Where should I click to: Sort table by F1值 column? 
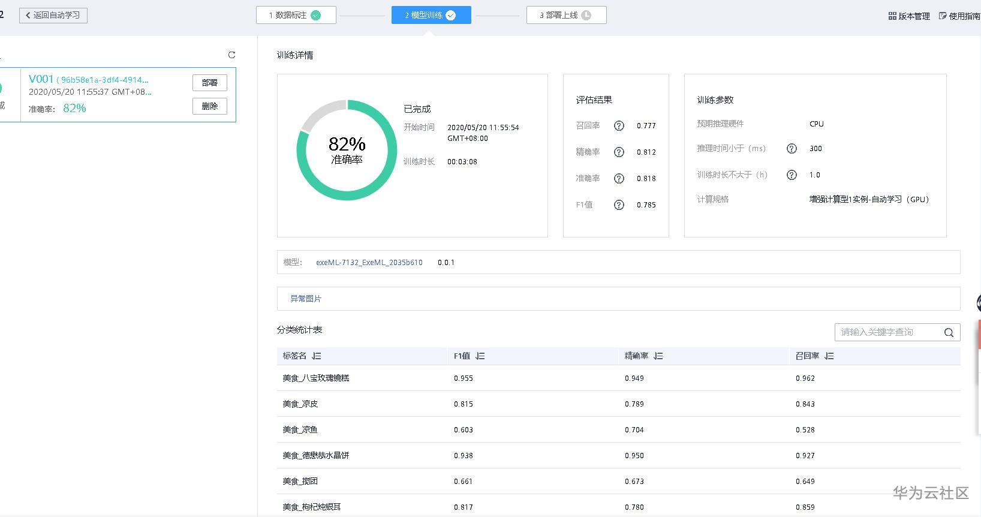(480, 356)
